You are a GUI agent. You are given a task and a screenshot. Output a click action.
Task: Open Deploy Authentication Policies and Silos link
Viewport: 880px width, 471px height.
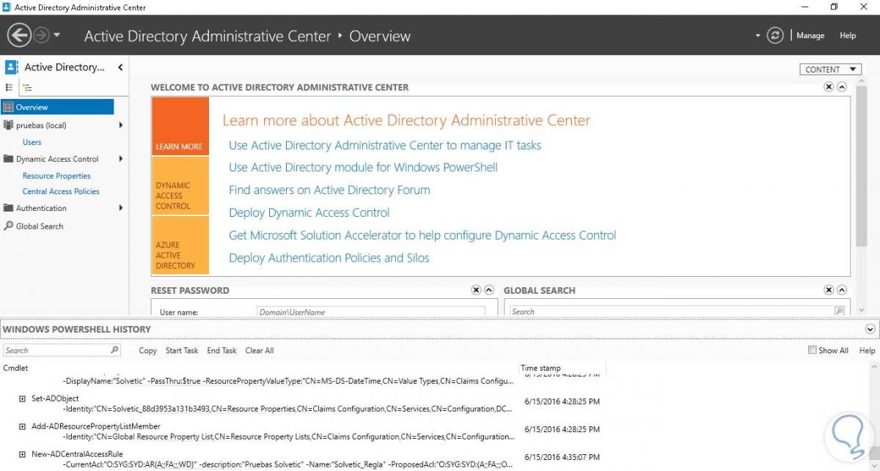click(x=329, y=258)
